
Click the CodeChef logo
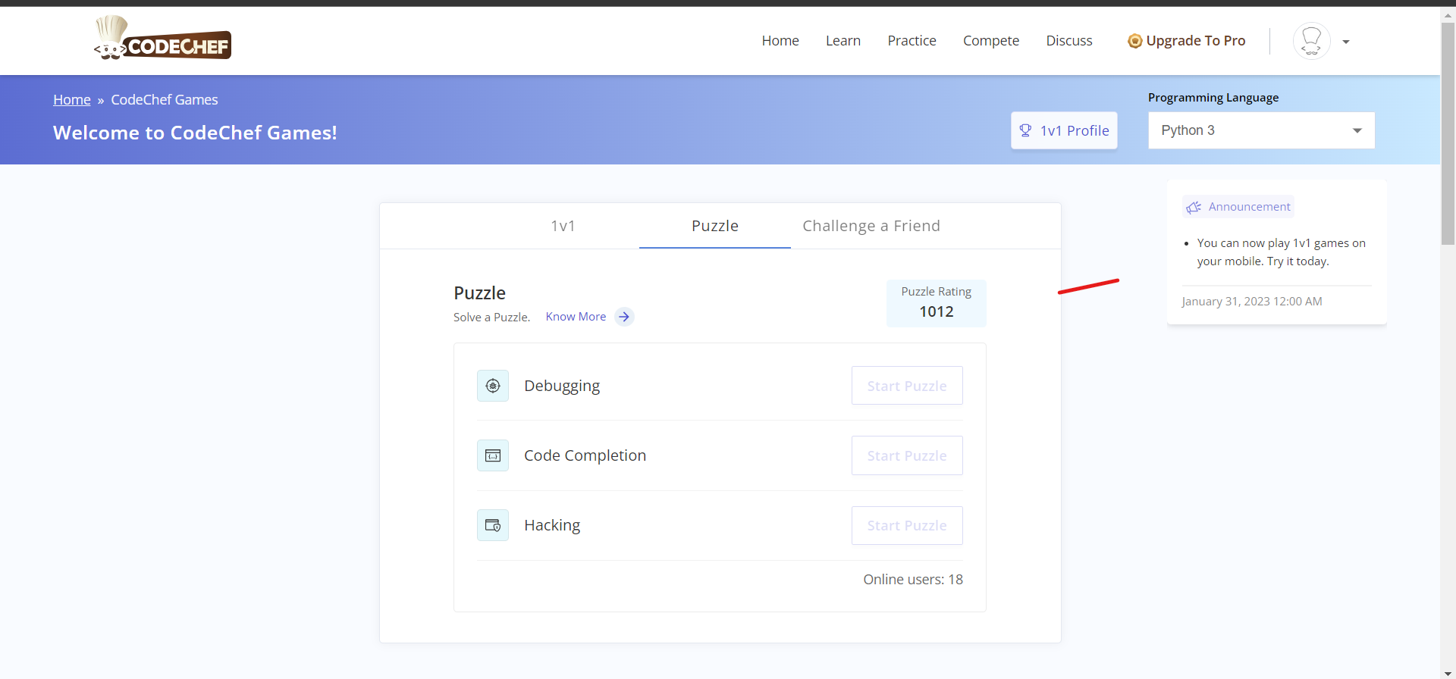[x=162, y=38]
